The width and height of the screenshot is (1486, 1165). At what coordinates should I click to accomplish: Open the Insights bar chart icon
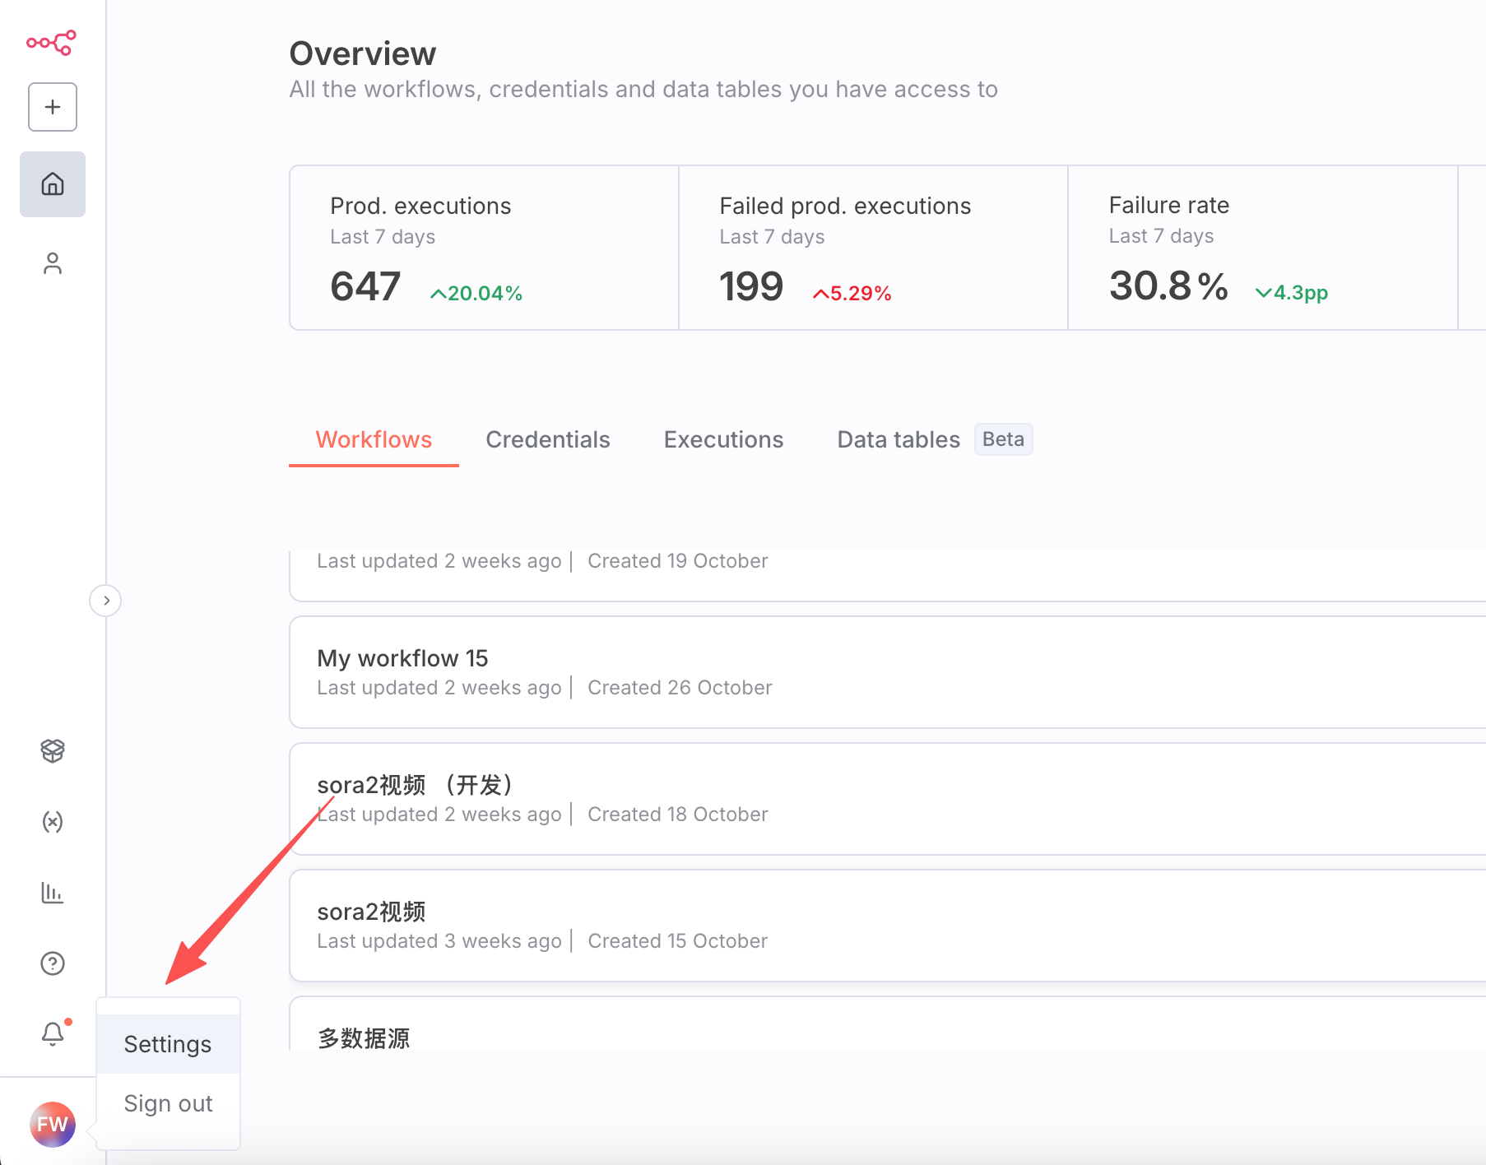point(53,893)
